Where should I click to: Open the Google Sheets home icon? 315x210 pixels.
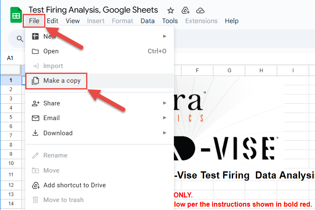[16, 15]
